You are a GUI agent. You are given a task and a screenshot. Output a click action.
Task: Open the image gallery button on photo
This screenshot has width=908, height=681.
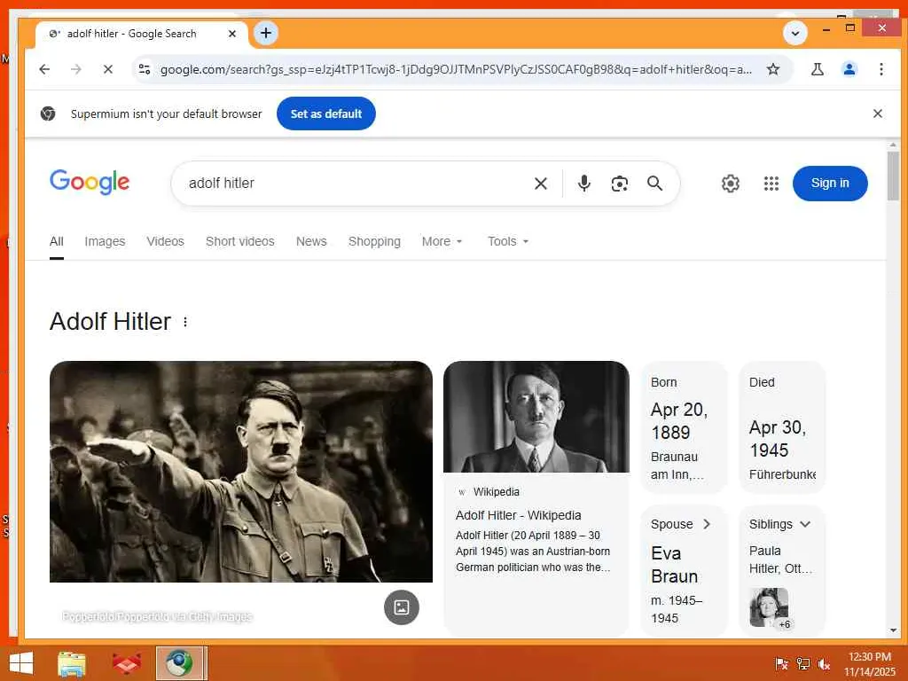point(402,607)
